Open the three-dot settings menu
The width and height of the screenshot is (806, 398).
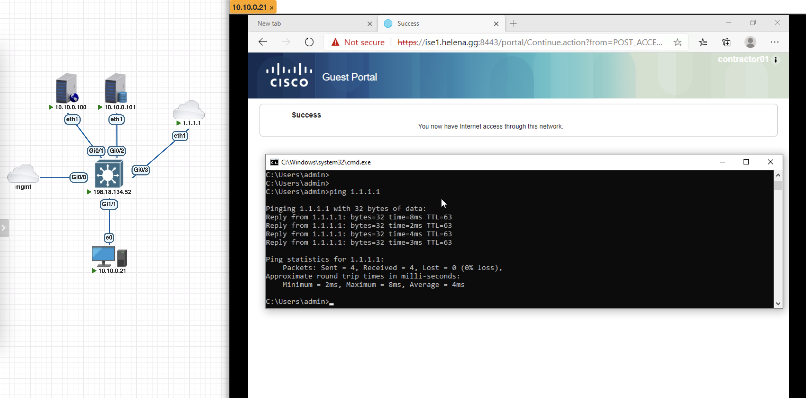click(x=774, y=42)
